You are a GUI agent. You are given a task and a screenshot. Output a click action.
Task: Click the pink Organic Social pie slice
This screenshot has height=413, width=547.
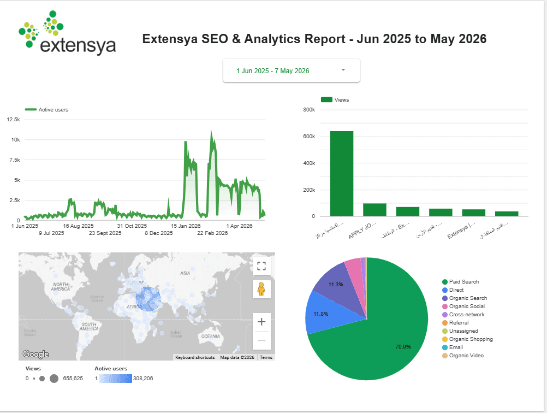(356, 276)
